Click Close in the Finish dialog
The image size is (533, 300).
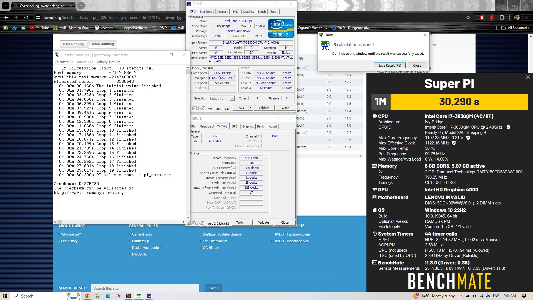pyautogui.click(x=417, y=66)
